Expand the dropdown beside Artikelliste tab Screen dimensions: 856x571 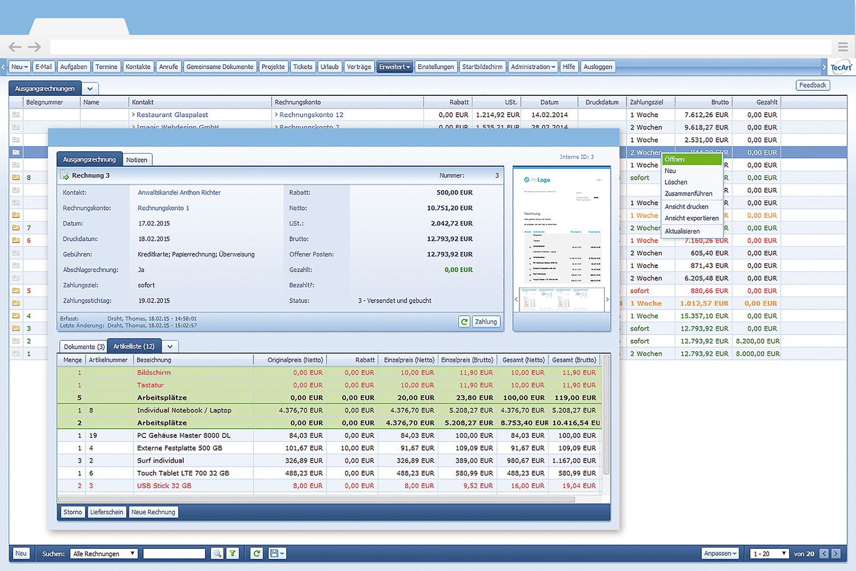tap(170, 347)
